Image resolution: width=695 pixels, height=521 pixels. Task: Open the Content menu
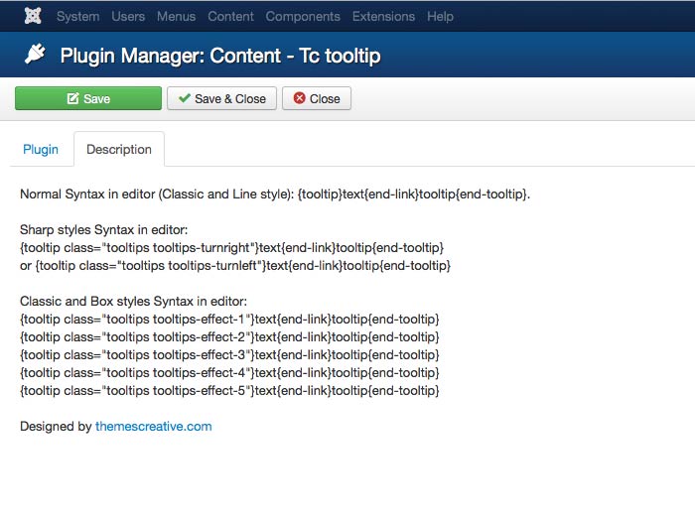coord(230,16)
